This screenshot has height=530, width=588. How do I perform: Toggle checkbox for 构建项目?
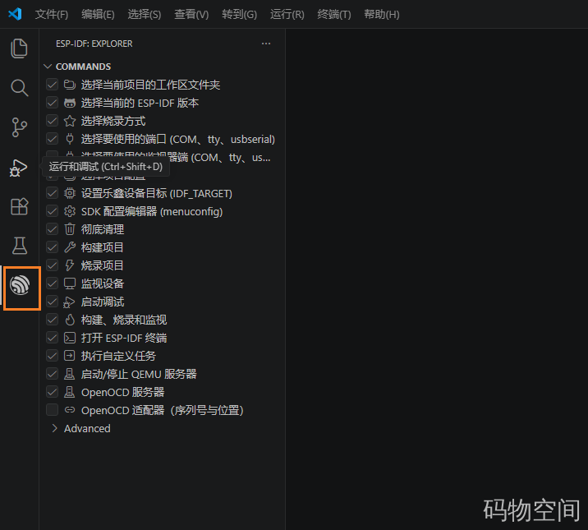click(x=52, y=247)
